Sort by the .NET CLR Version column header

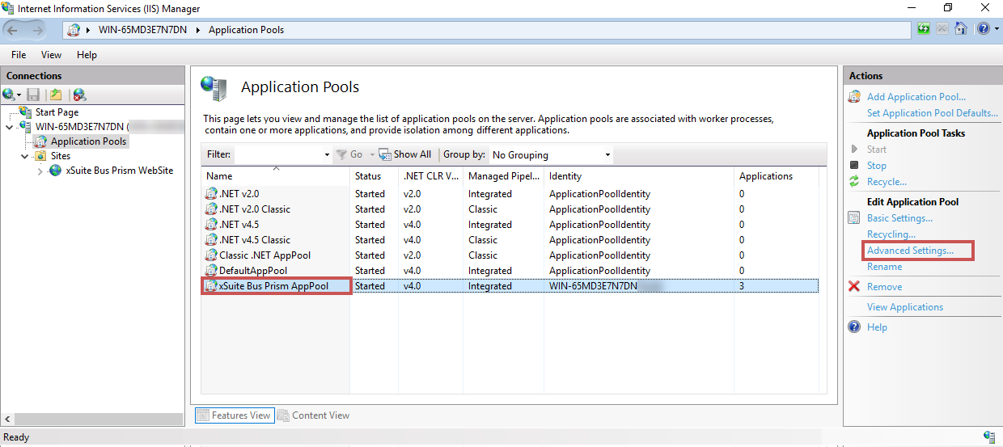coord(430,175)
